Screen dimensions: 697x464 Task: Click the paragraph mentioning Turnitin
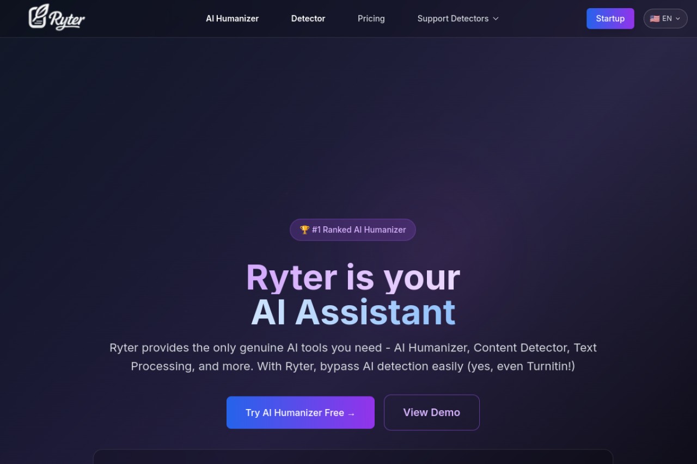(x=353, y=357)
